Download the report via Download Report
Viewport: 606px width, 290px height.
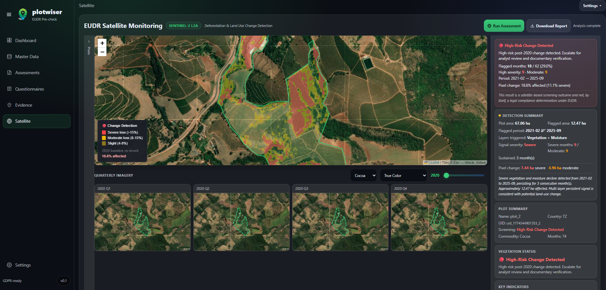pyautogui.click(x=548, y=26)
